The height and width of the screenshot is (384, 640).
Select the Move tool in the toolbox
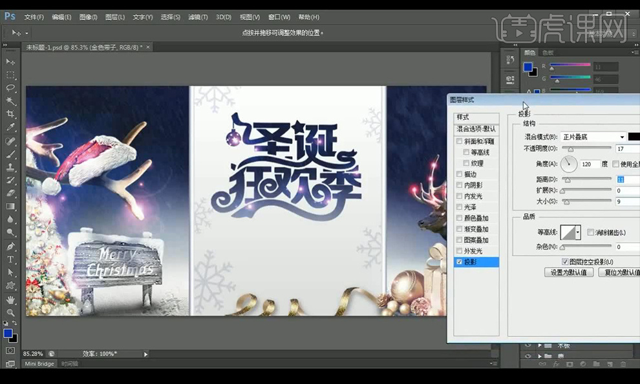point(10,61)
